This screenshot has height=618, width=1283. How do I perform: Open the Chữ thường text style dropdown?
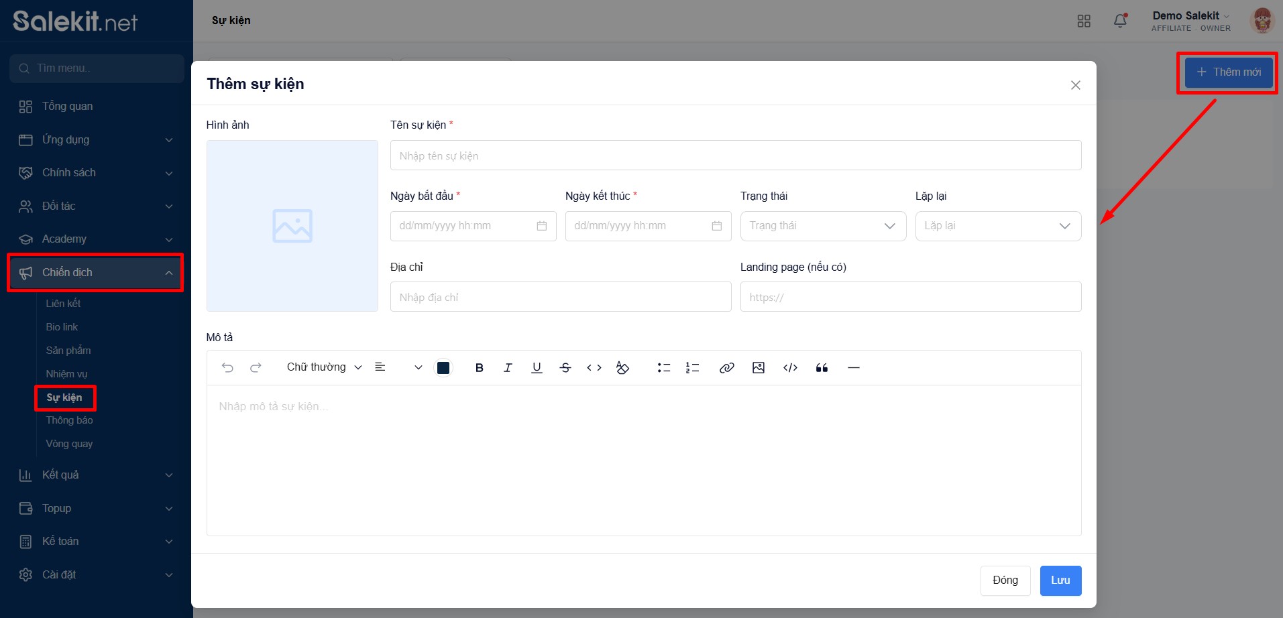pos(324,367)
